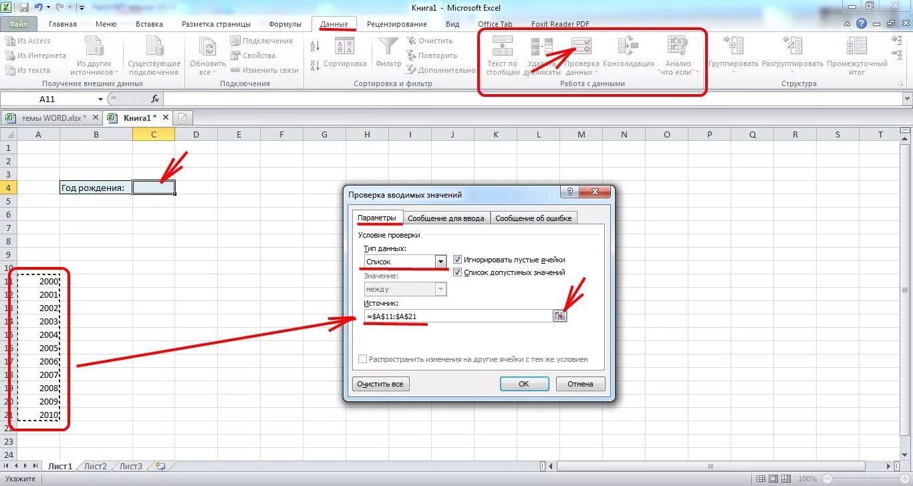Open Существующие подключения
913x486 pixels.
(154, 55)
